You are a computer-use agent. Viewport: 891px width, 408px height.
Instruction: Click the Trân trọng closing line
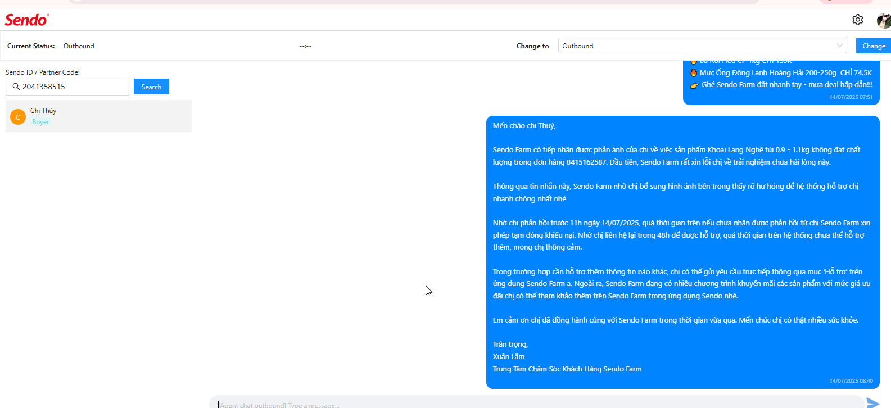pyautogui.click(x=510, y=344)
